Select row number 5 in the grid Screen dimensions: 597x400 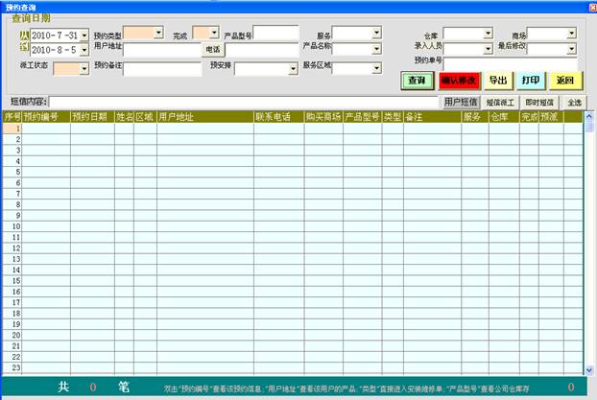pyautogui.click(x=12, y=172)
